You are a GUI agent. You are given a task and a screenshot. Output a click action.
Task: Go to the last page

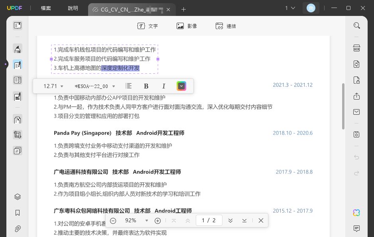[x=244, y=221]
